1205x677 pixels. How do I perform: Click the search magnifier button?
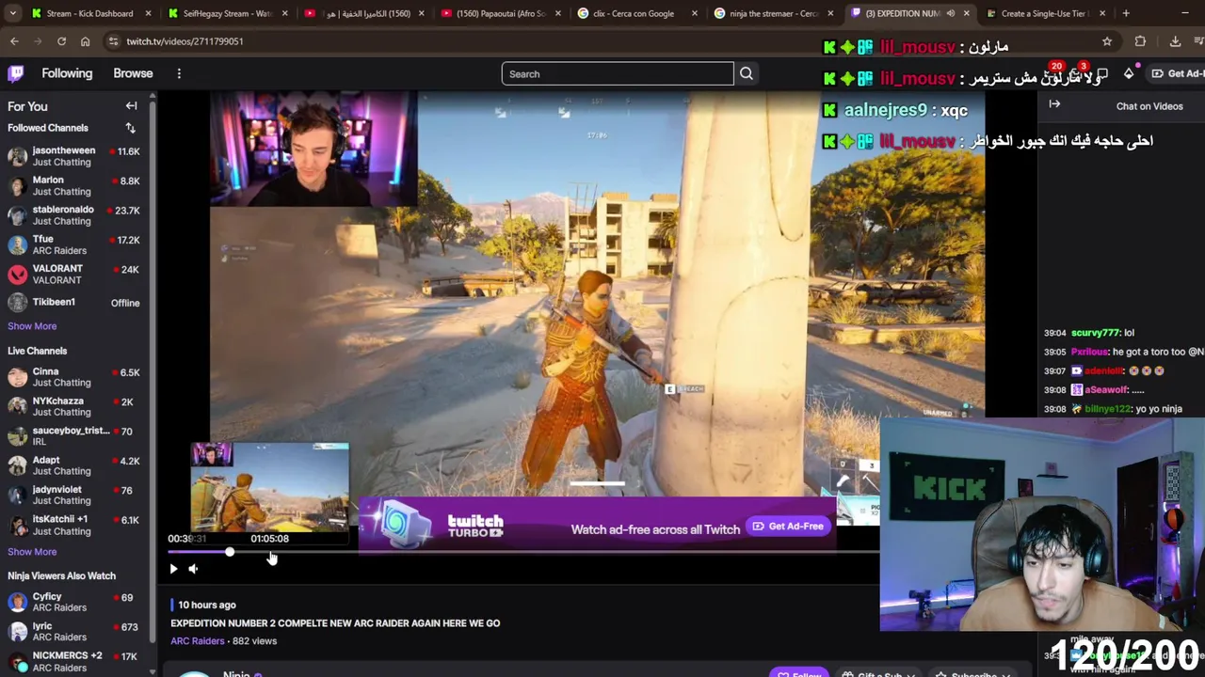pyautogui.click(x=746, y=73)
